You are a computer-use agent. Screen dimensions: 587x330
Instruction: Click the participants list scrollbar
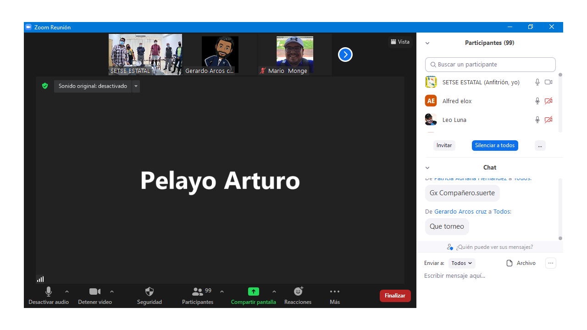tap(560, 103)
